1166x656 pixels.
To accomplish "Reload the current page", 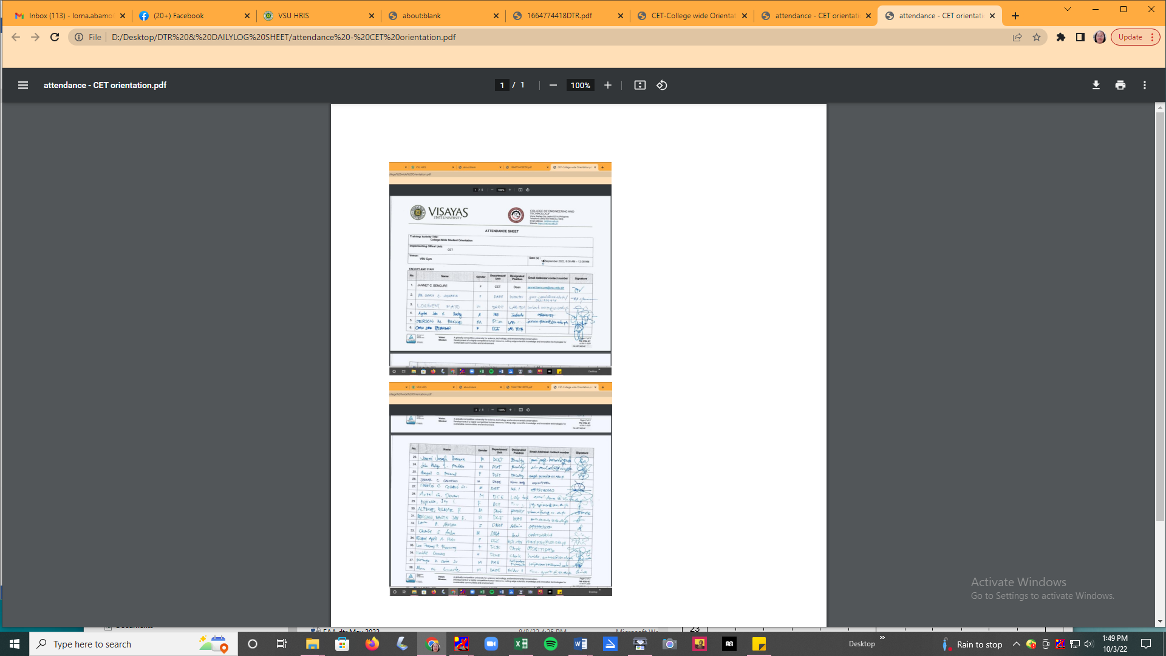I will coord(55,37).
